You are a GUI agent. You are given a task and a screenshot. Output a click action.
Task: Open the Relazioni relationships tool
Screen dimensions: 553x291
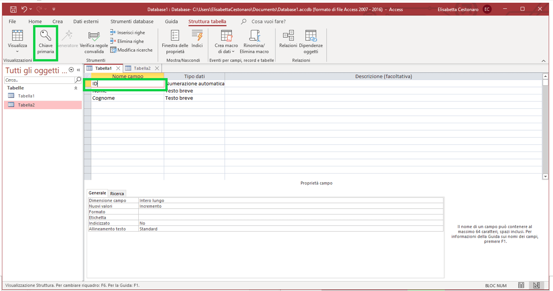[x=288, y=38]
